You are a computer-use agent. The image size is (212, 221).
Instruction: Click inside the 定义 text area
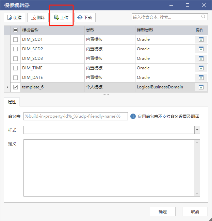click(109, 168)
